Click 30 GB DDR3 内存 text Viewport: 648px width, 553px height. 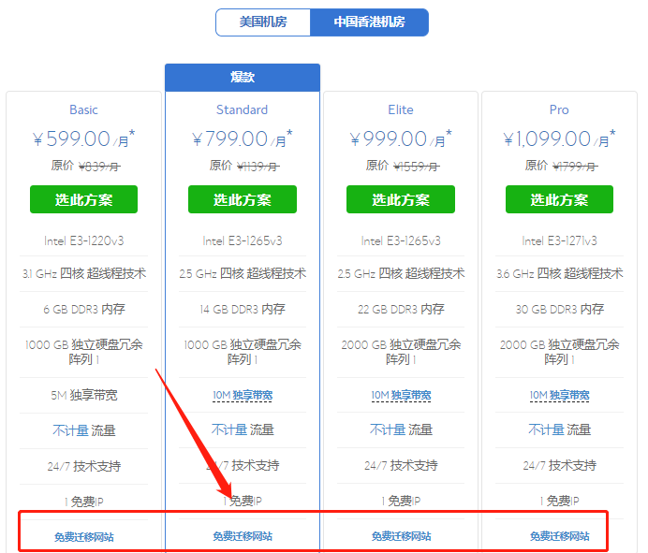point(560,310)
